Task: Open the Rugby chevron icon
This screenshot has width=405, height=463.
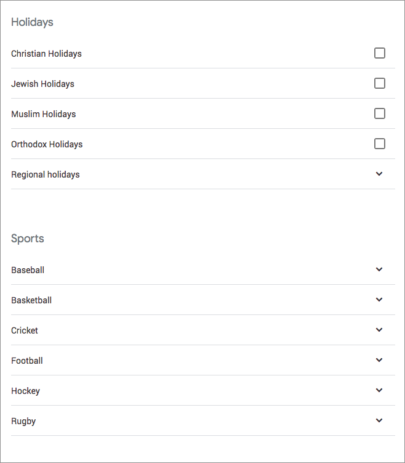Action: pos(379,420)
